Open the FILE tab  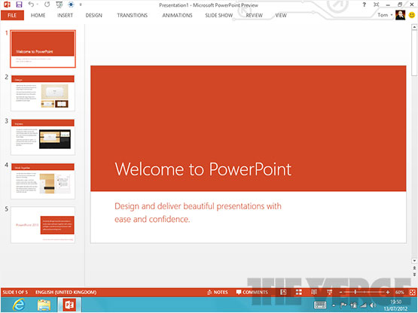pyautogui.click(x=12, y=16)
